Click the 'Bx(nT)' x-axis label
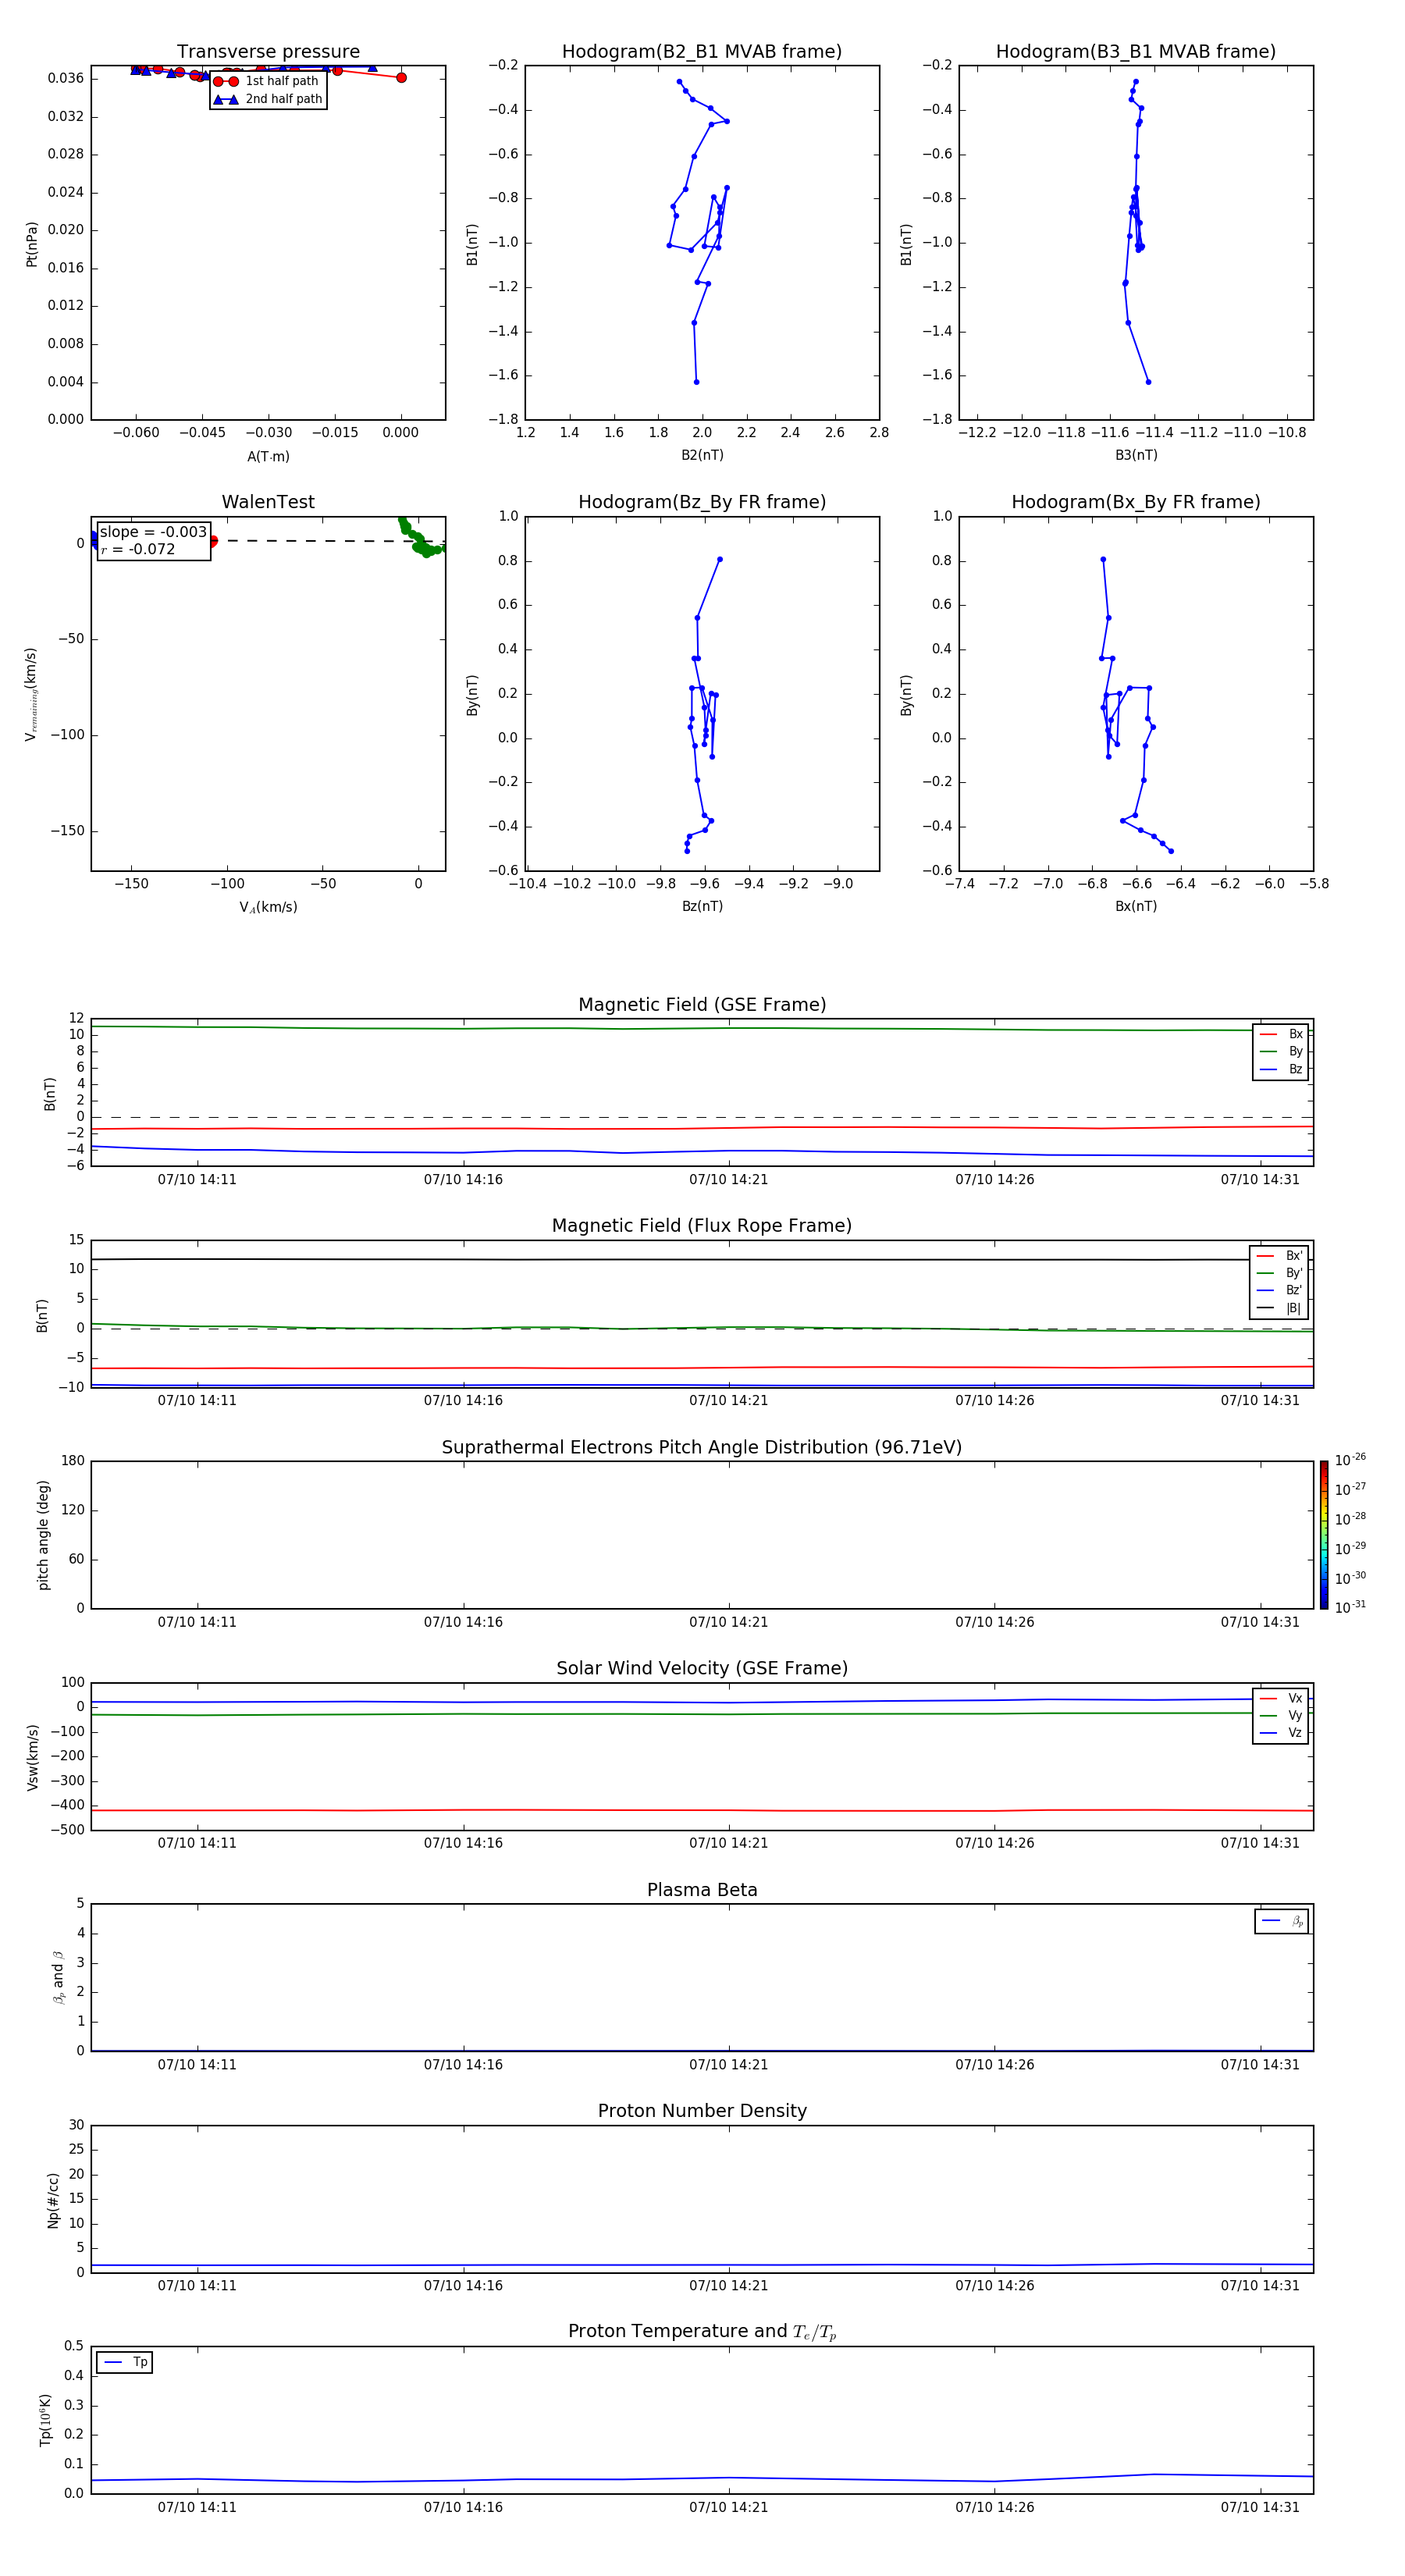The width and height of the screenshot is (1405, 2576). point(1136,906)
